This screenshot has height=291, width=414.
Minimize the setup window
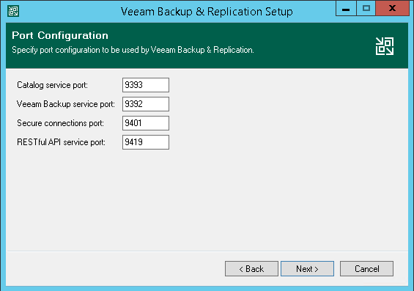point(346,9)
